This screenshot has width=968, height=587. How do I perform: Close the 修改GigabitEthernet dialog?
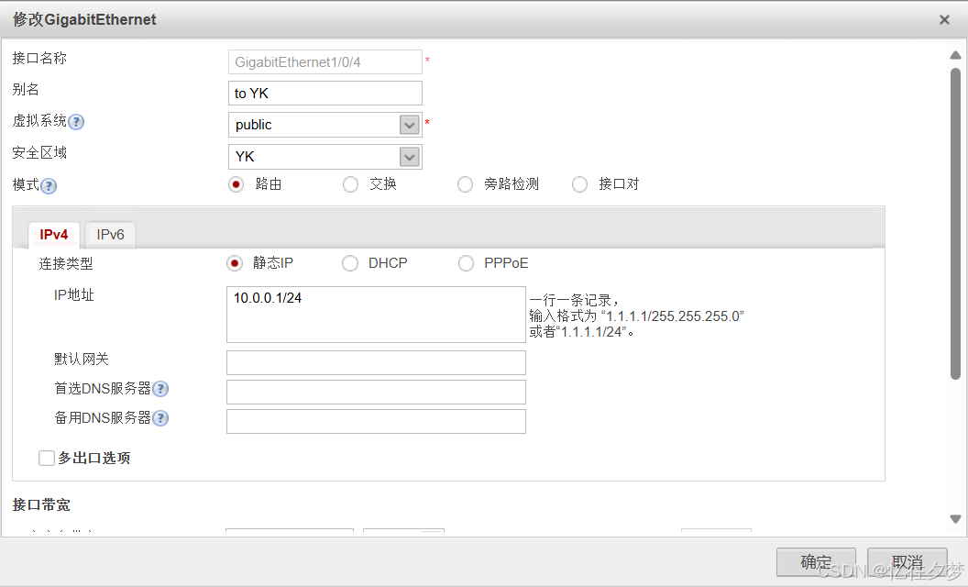[944, 20]
